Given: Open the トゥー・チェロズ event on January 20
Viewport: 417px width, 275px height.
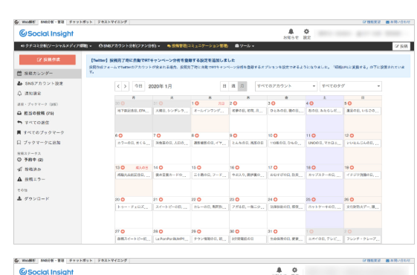Looking at the screenshot, I should [x=134, y=207].
